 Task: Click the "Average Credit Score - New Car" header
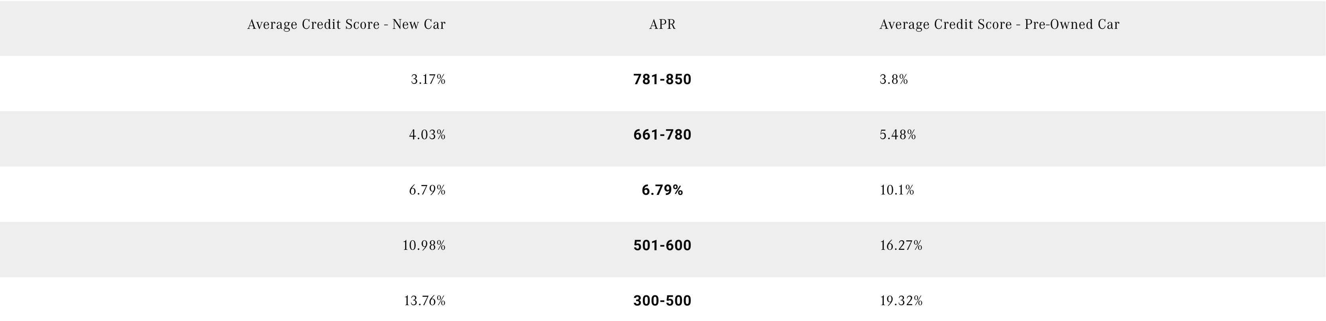click(346, 25)
